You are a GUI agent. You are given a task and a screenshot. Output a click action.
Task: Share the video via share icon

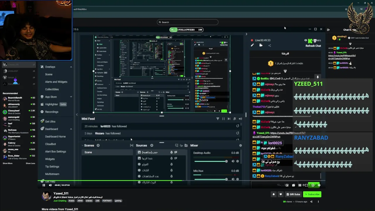point(311,202)
